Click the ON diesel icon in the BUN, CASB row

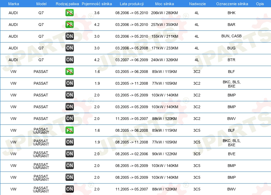point(69,36)
